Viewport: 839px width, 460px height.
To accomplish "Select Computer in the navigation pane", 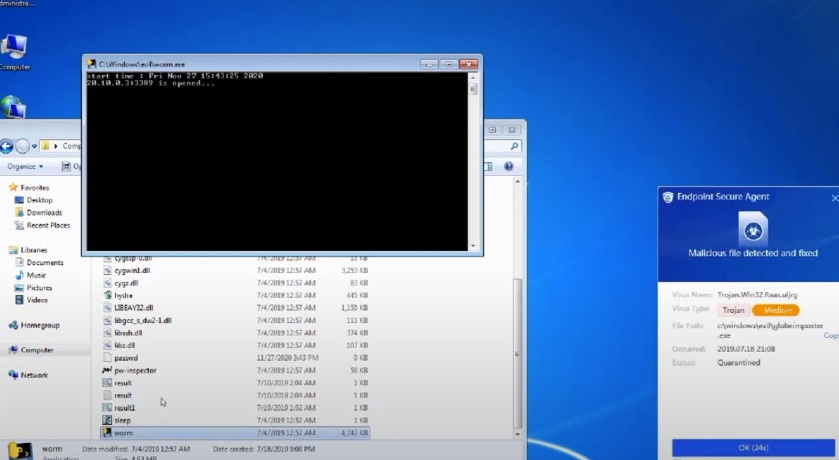I will coord(31,350).
